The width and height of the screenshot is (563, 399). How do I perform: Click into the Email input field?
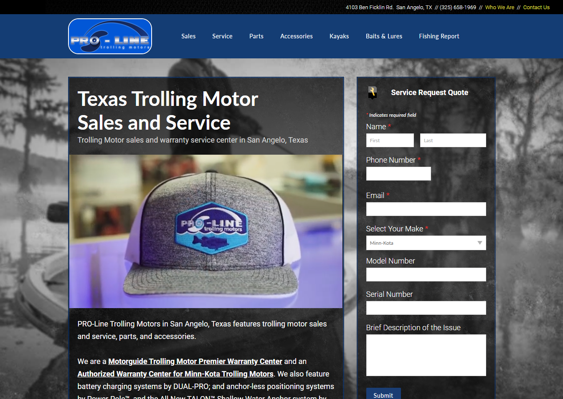click(x=426, y=209)
